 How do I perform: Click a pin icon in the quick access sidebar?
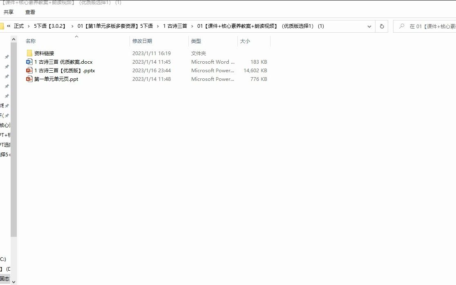(7, 56)
